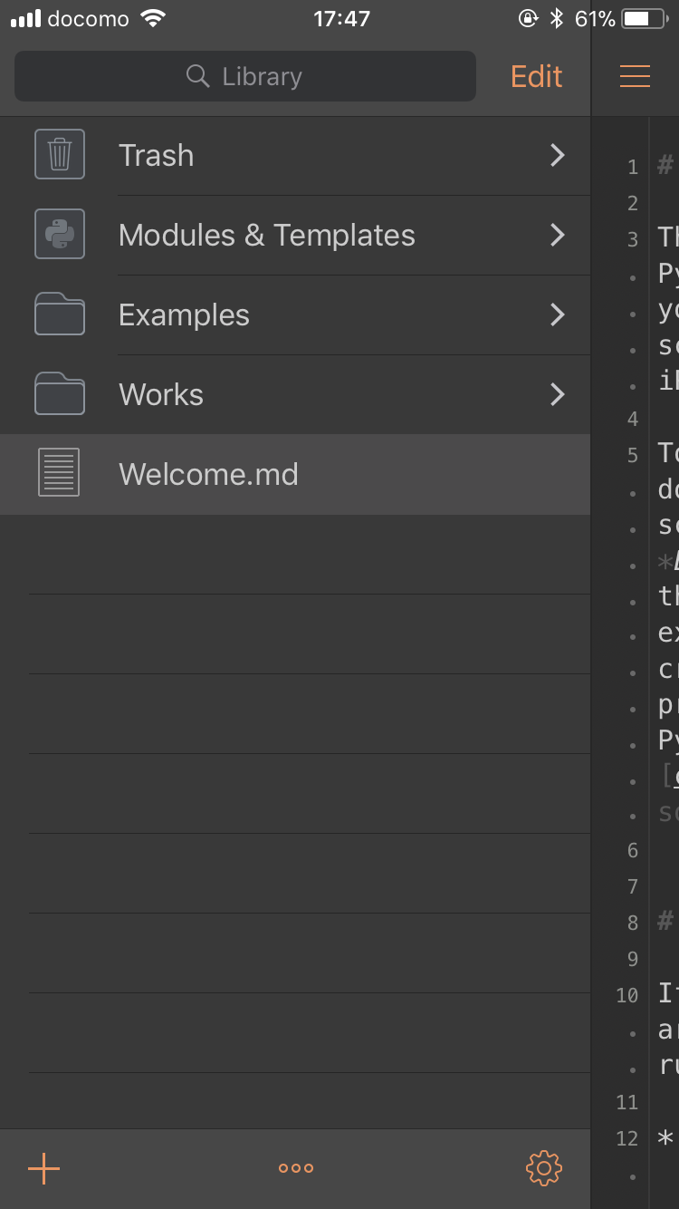Select line number 5 in the editor
Viewport: 679px width, 1209px height.
coord(631,455)
